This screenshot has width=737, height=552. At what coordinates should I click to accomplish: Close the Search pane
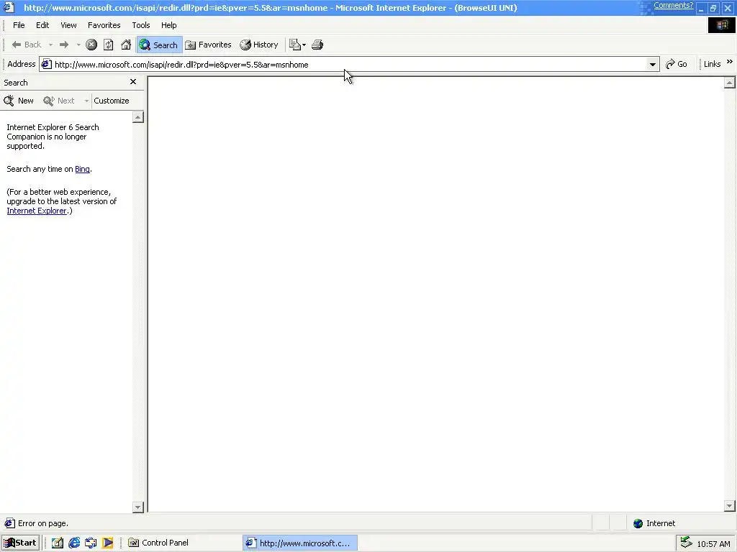click(133, 82)
